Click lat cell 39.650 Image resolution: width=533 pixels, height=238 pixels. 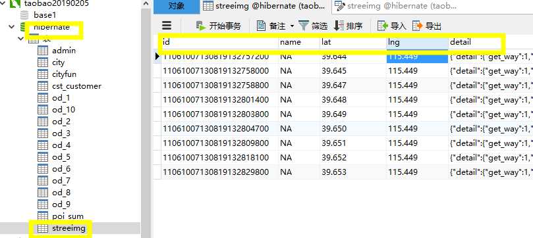[353, 128]
